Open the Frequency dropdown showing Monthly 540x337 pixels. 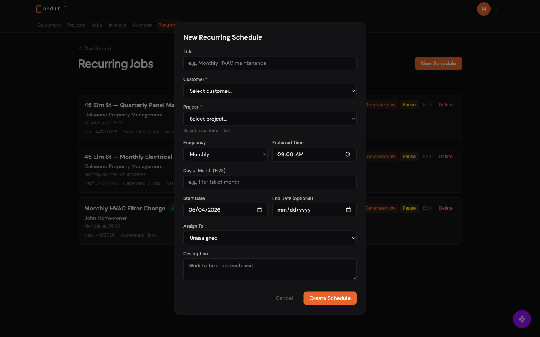point(225,154)
